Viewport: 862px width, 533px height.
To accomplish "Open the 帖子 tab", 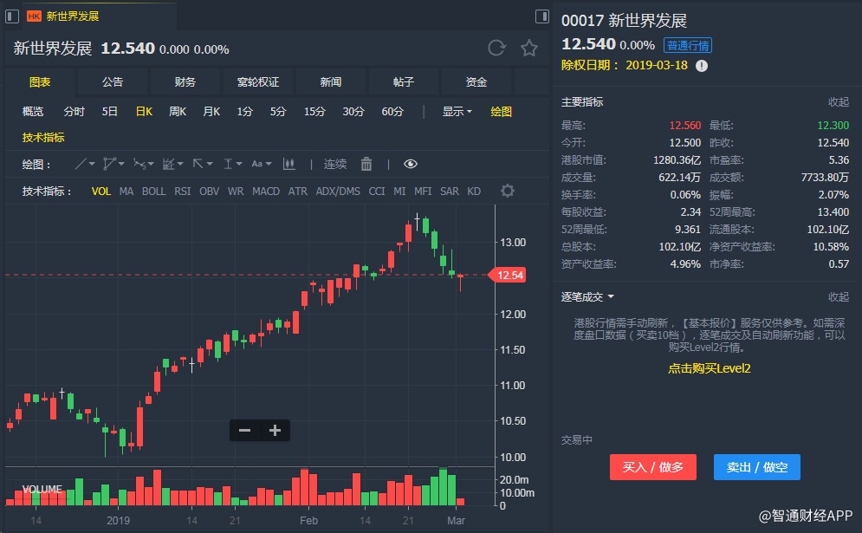I will pos(403,82).
